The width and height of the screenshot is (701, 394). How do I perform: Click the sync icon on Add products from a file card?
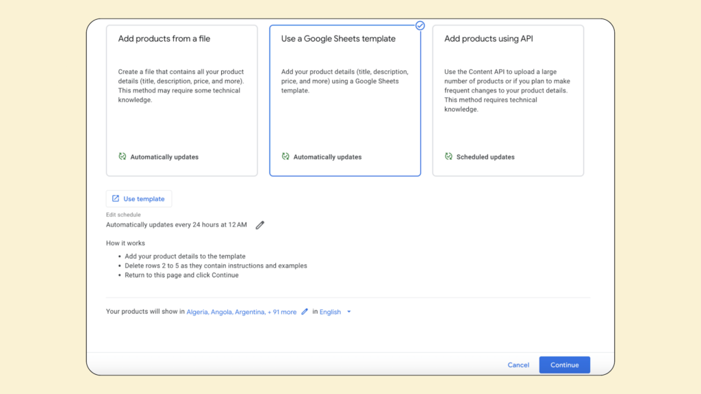click(x=122, y=157)
